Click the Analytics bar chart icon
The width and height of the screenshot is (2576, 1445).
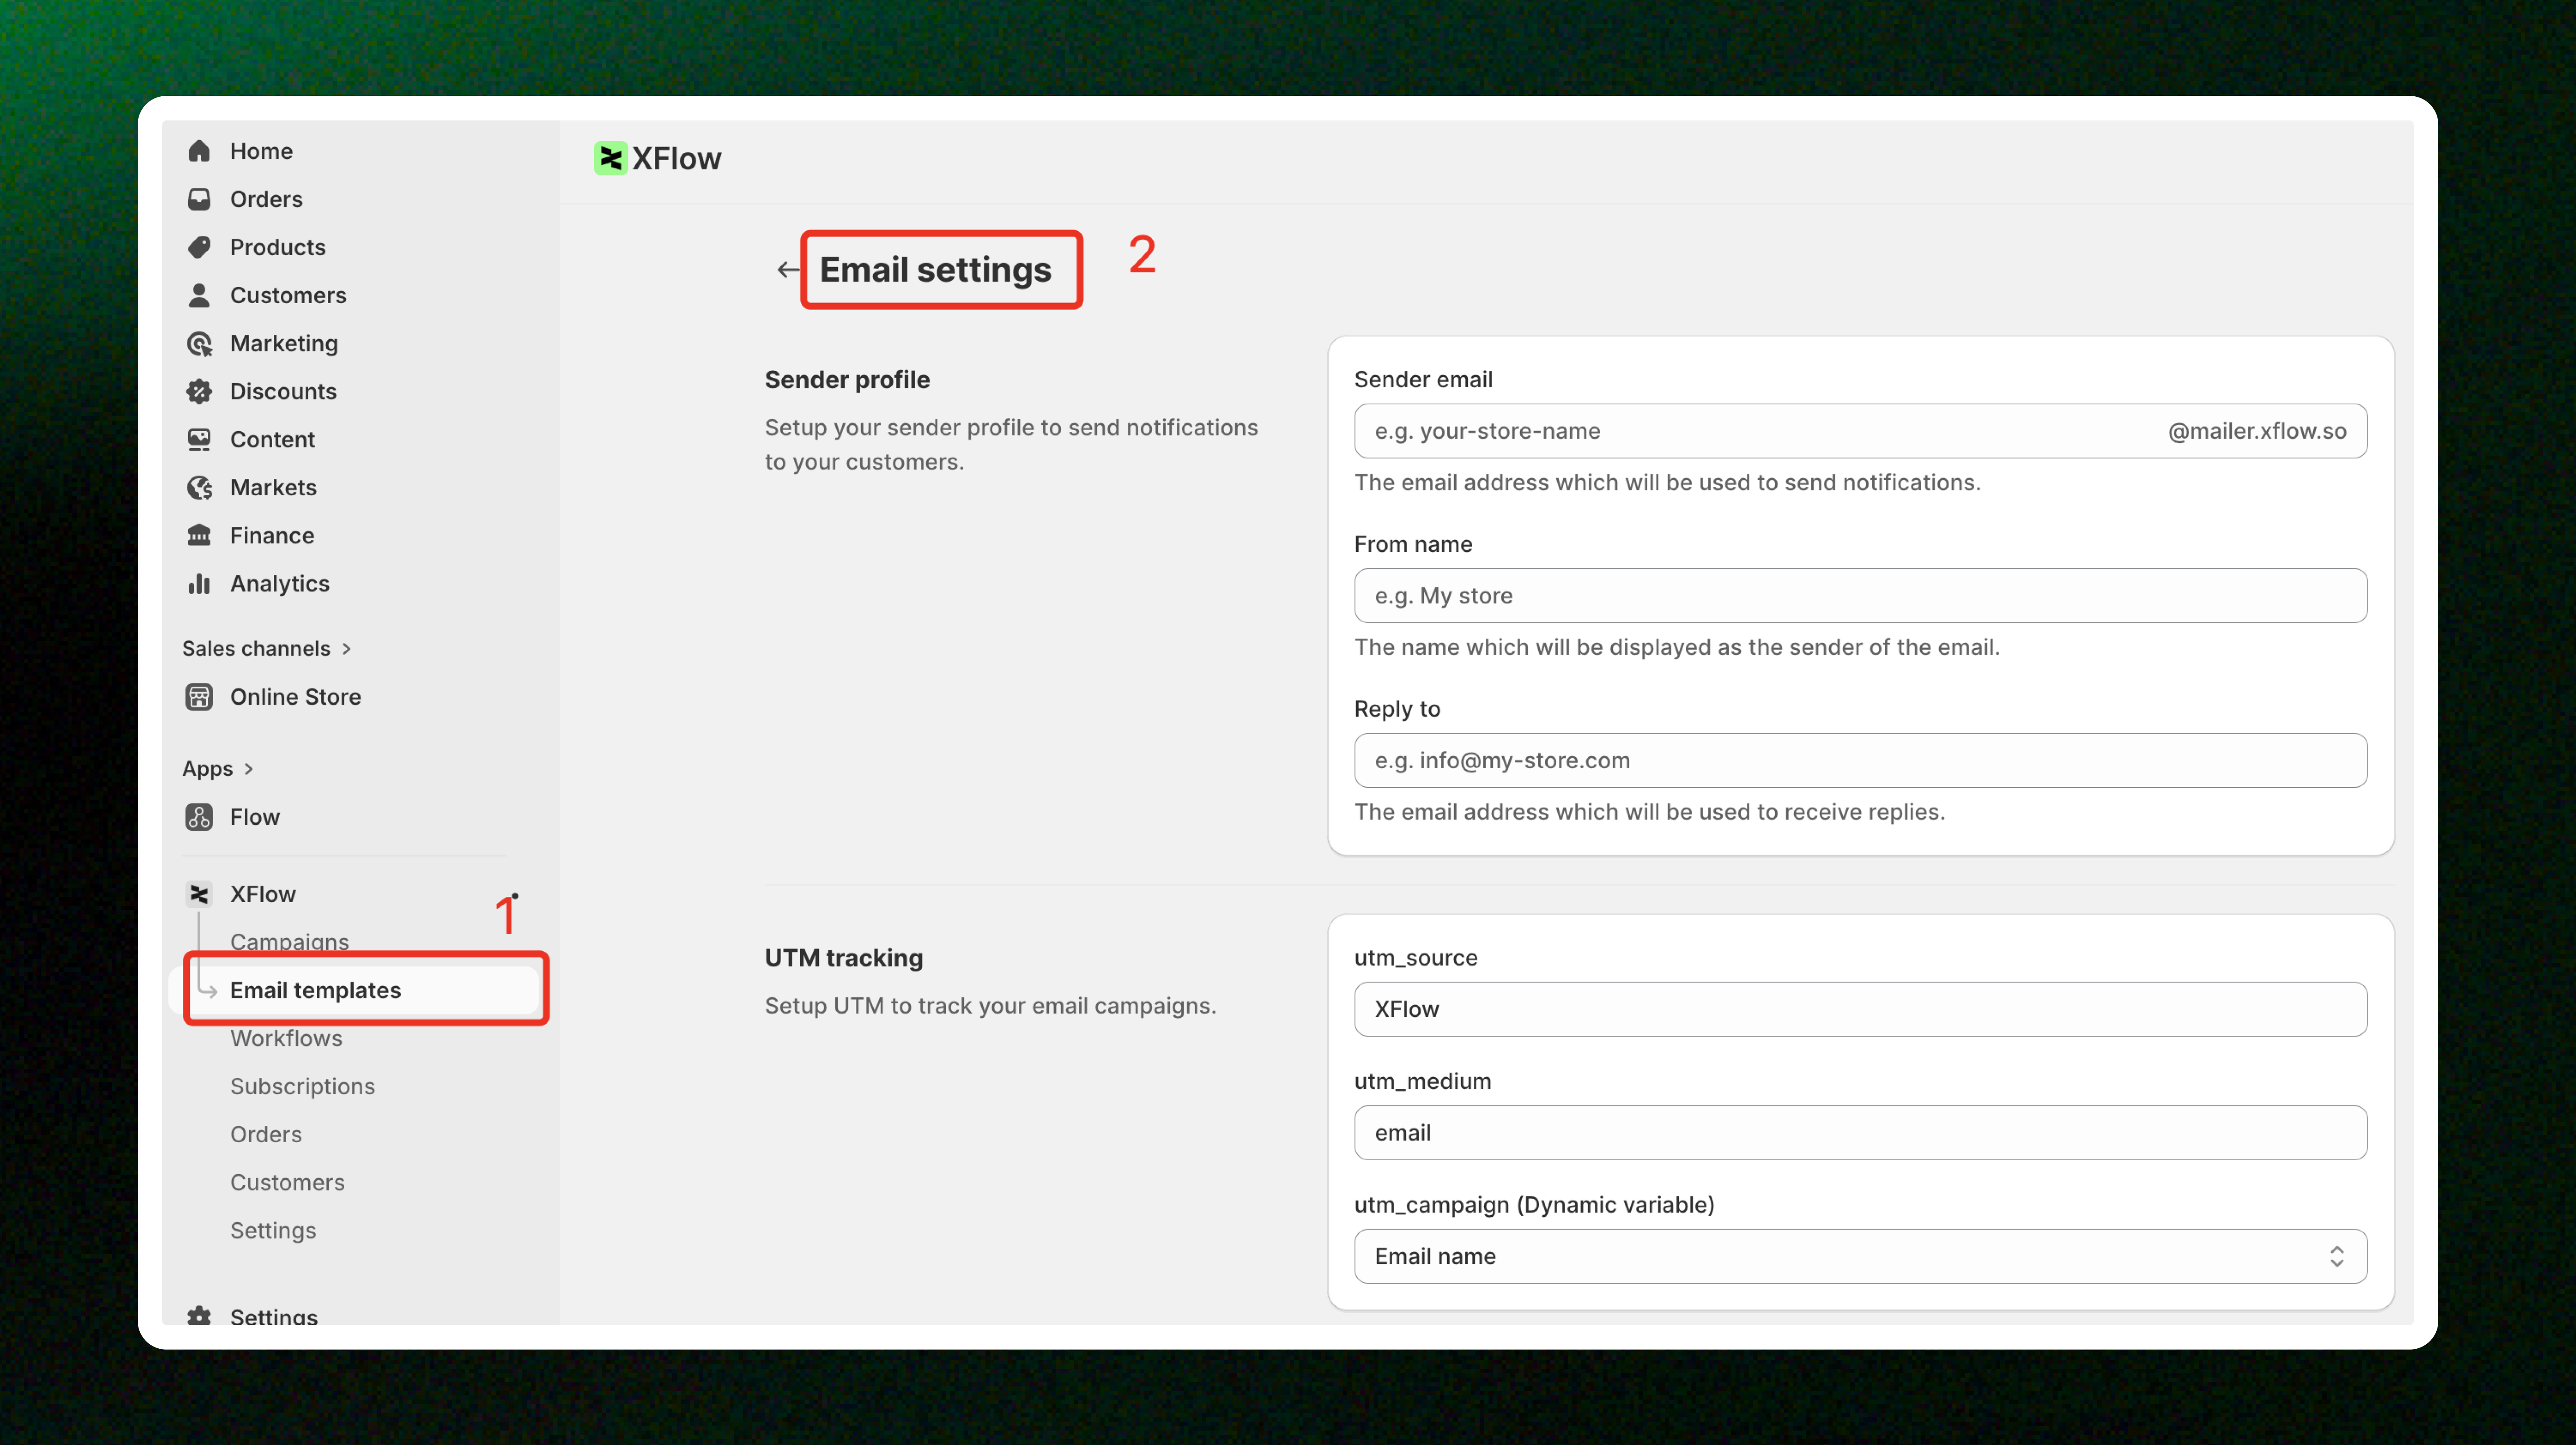pyautogui.click(x=199, y=583)
